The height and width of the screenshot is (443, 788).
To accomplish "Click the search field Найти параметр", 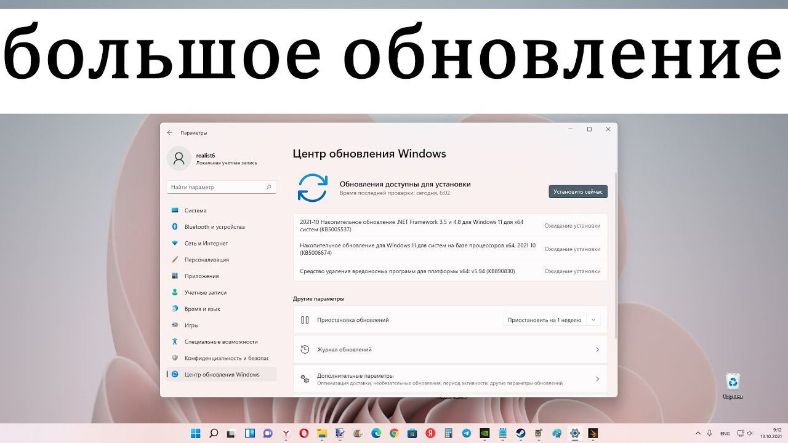I will [x=221, y=187].
